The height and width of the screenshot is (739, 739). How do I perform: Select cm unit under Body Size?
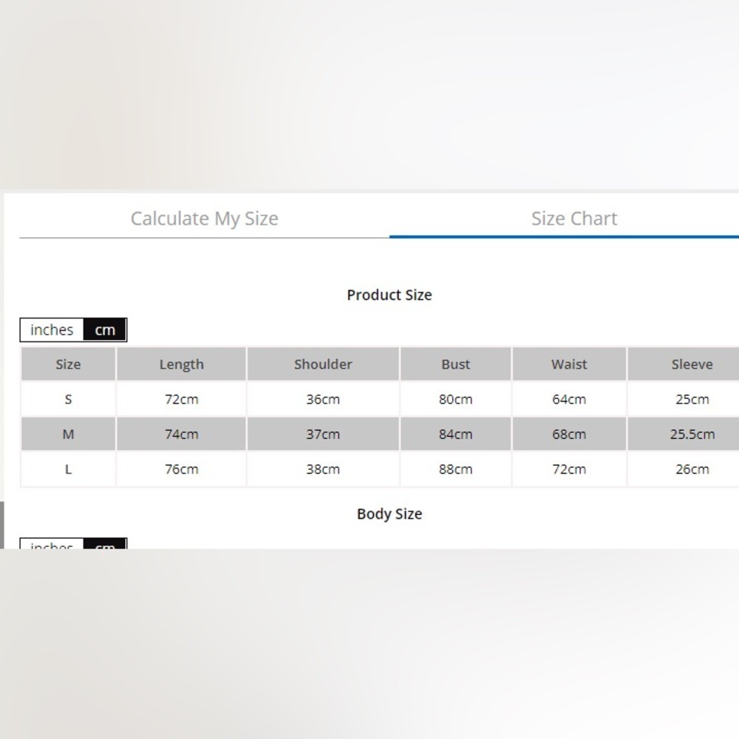click(105, 543)
